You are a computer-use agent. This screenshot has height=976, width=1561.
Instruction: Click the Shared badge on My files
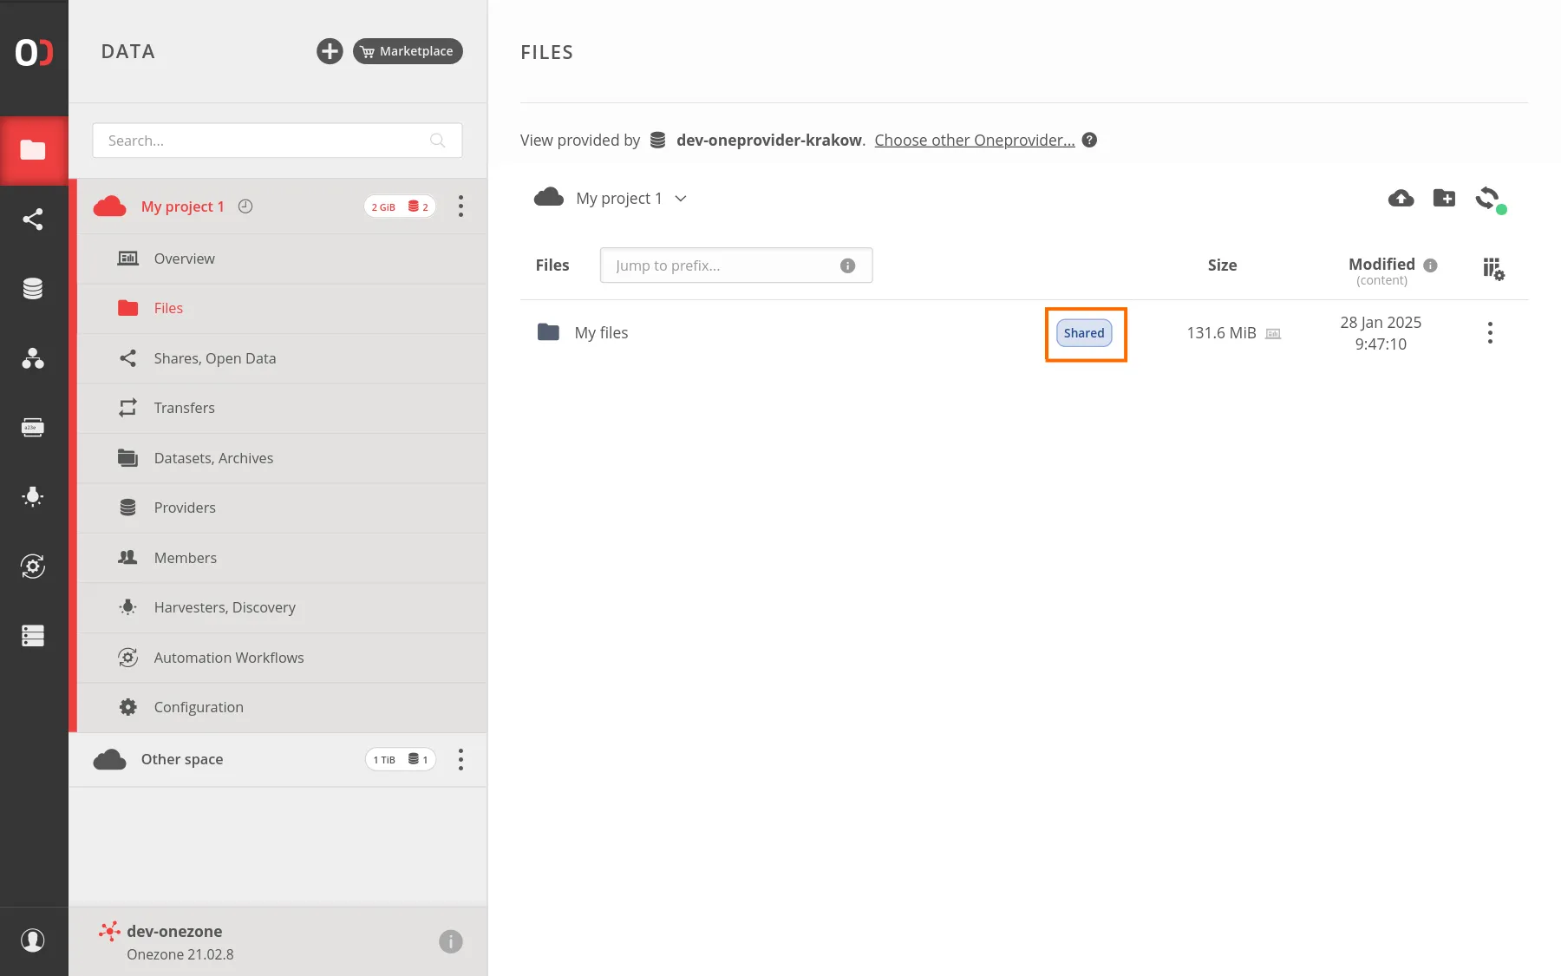(1085, 332)
